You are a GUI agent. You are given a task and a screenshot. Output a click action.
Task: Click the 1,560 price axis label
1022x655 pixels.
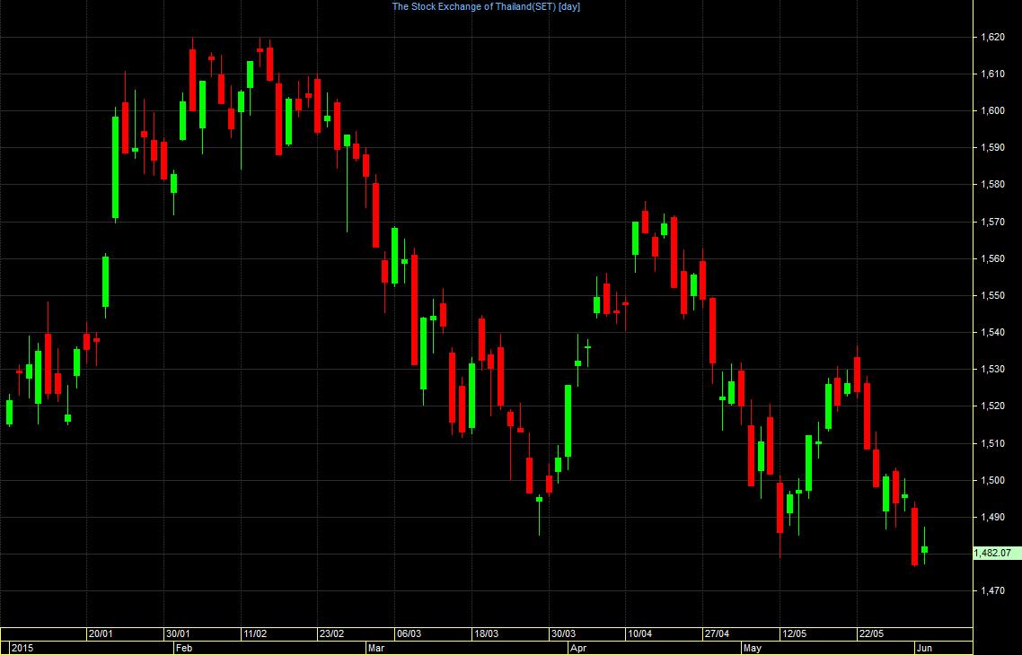point(992,259)
